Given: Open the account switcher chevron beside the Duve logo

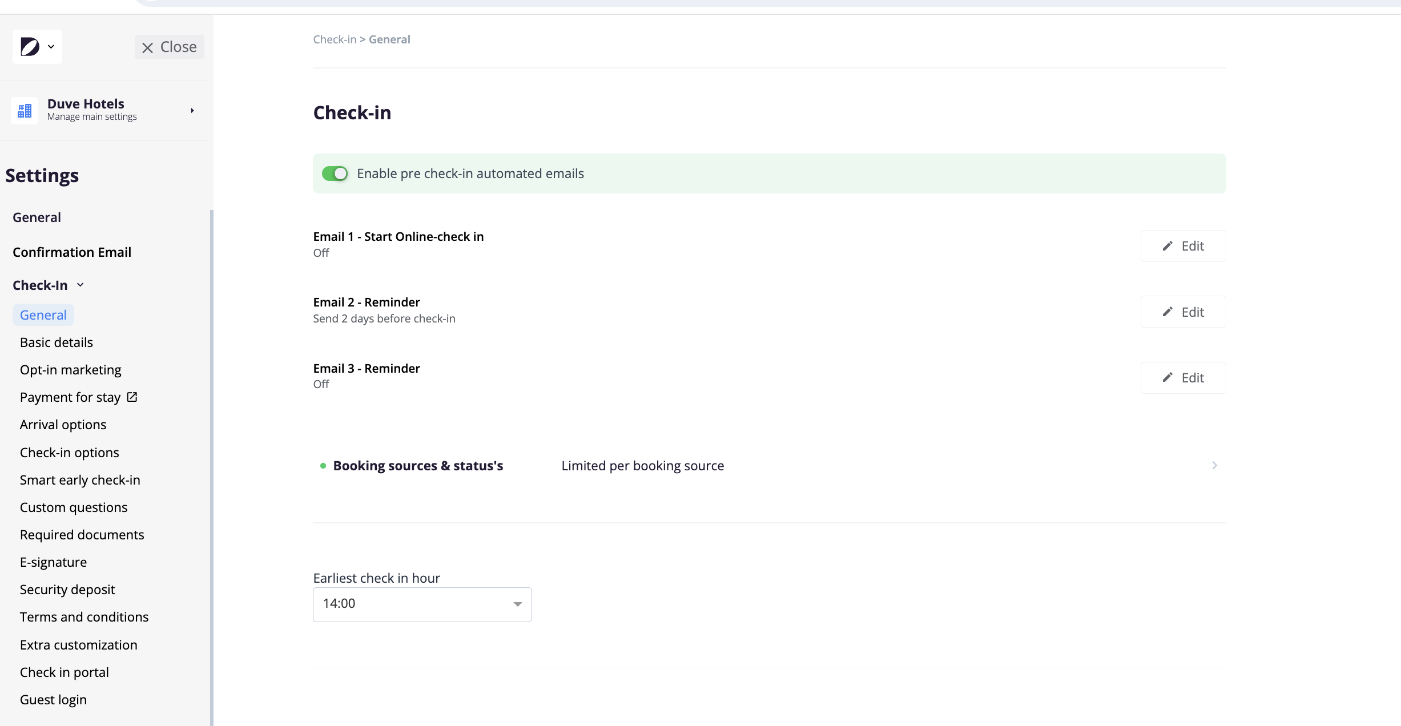Looking at the screenshot, I should (50, 46).
